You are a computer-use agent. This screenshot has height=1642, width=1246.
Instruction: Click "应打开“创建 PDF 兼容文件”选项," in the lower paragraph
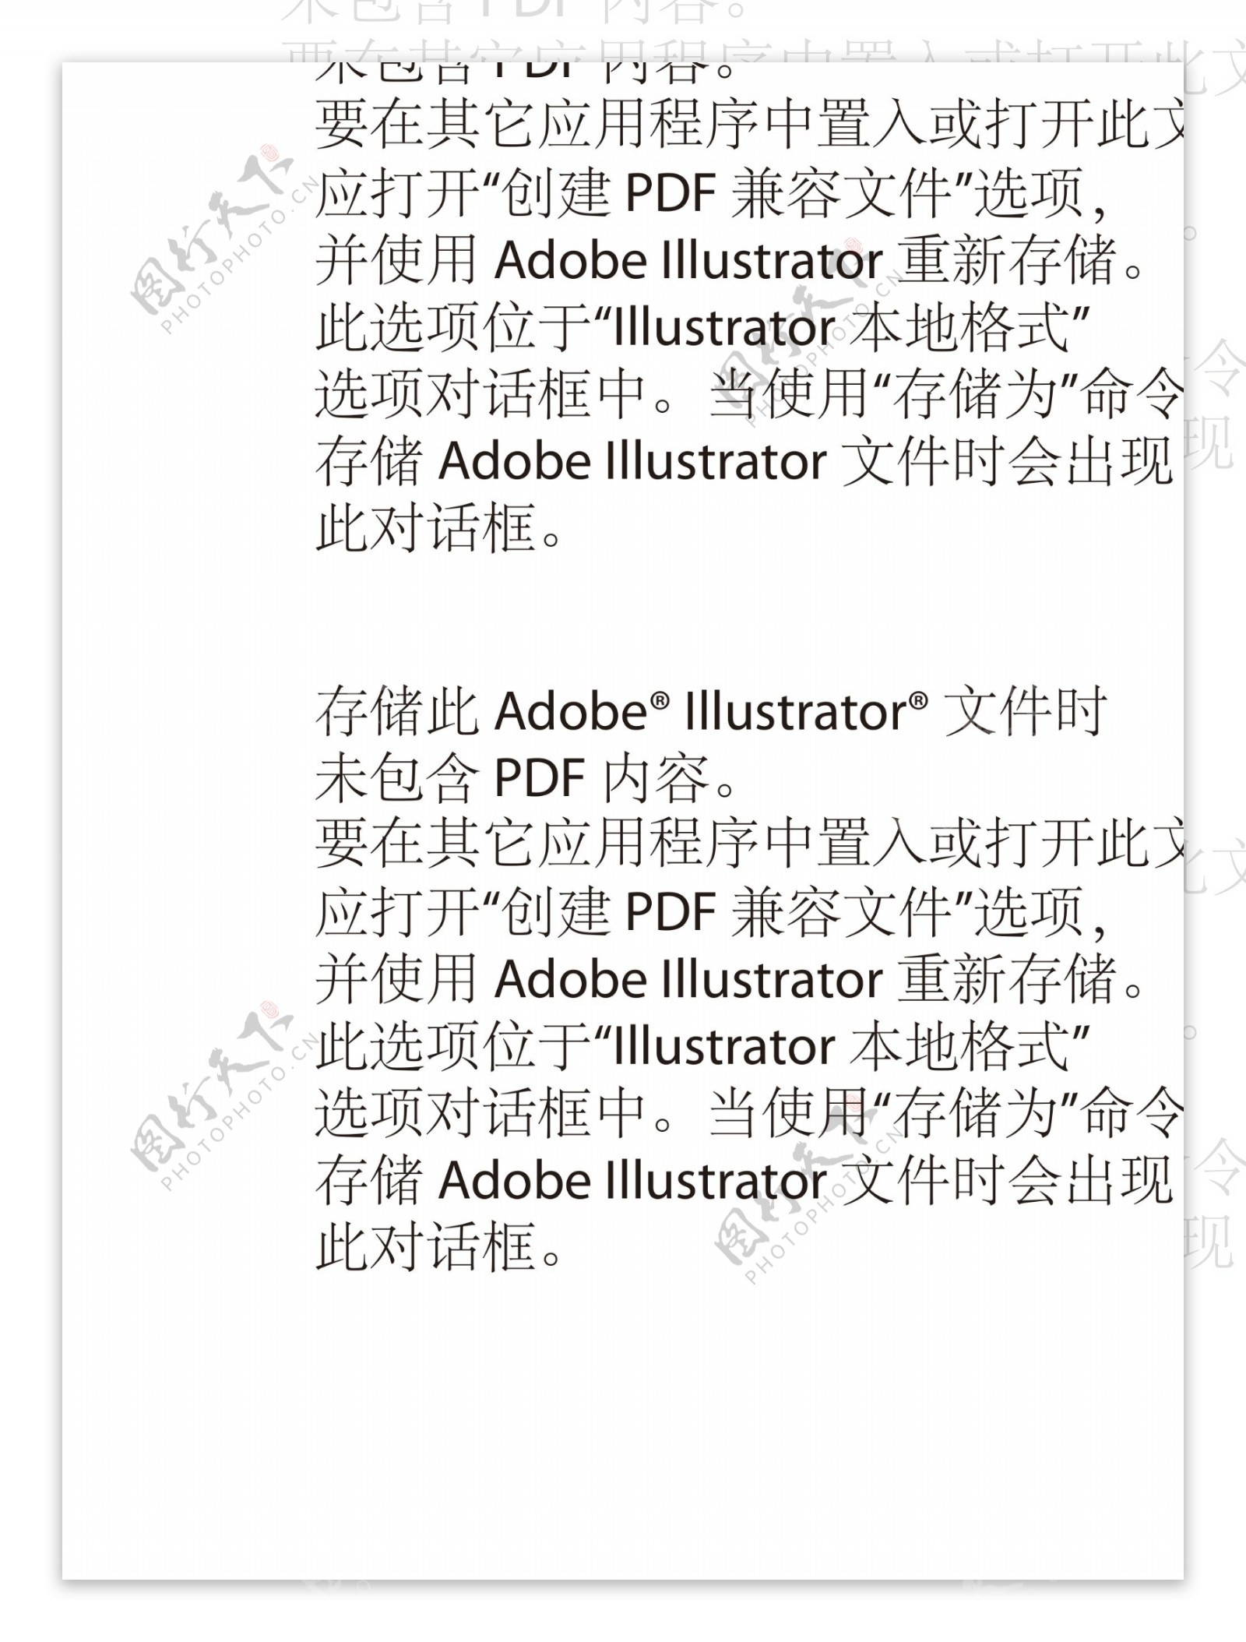(711, 911)
